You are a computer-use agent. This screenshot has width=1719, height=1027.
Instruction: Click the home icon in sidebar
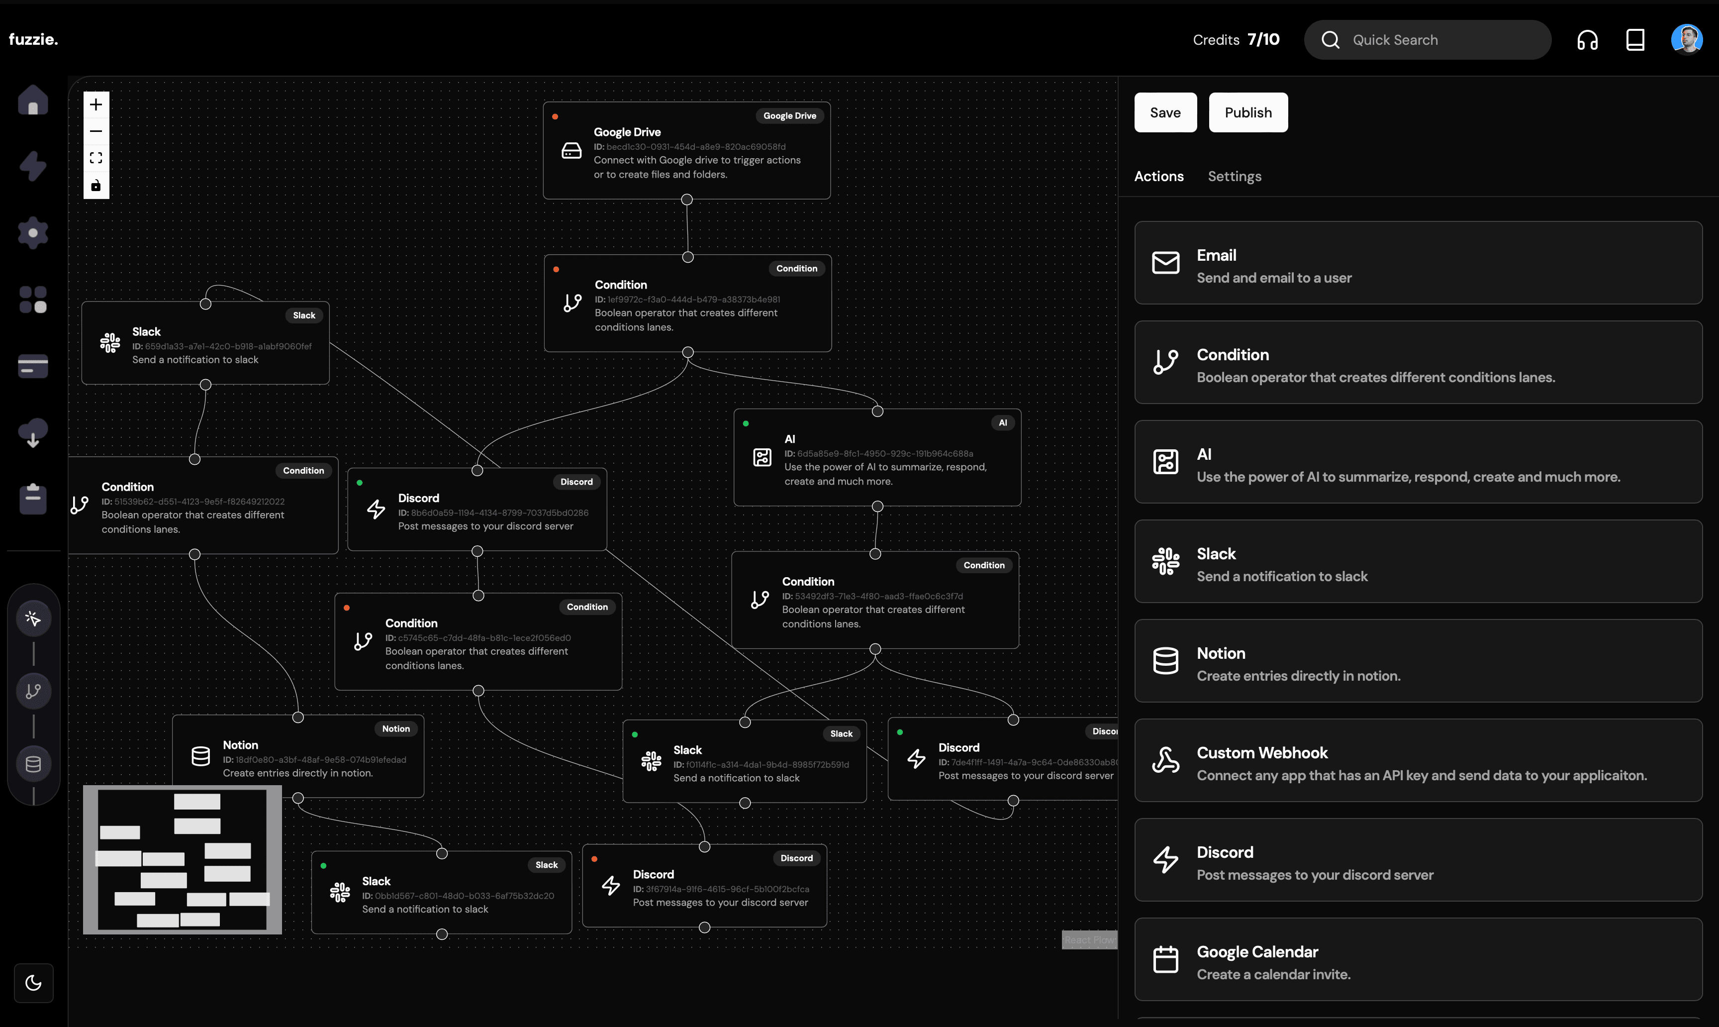tap(32, 101)
